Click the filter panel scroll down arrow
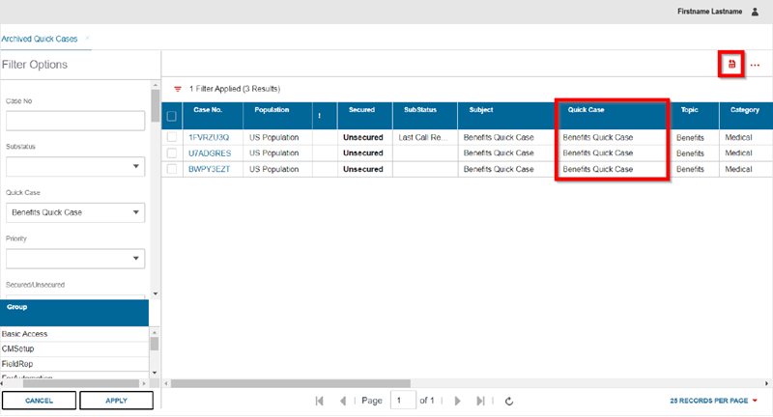 pyautogui.click(x=156, y=293)
